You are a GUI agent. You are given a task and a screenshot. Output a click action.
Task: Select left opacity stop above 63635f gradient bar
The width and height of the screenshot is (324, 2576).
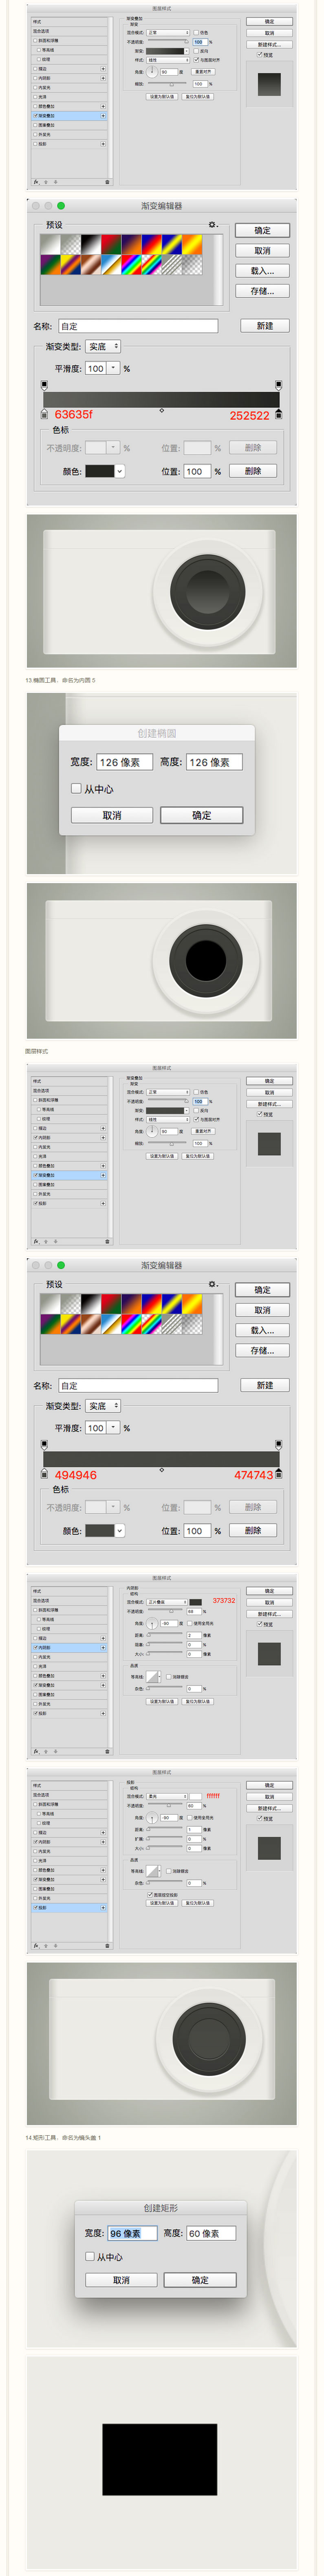[x=44, y=384]
